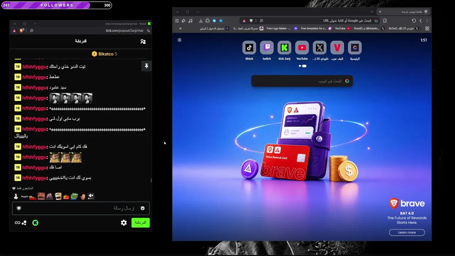Open the chat users list icon
455x256 pixels.
click(x=143, y=42)
